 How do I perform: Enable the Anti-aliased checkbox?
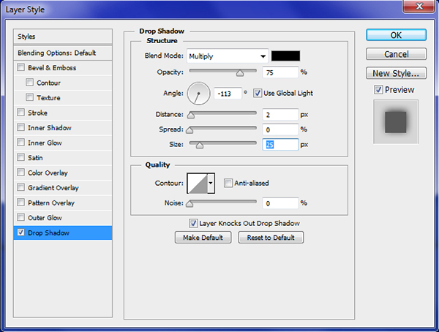(228, 183)
